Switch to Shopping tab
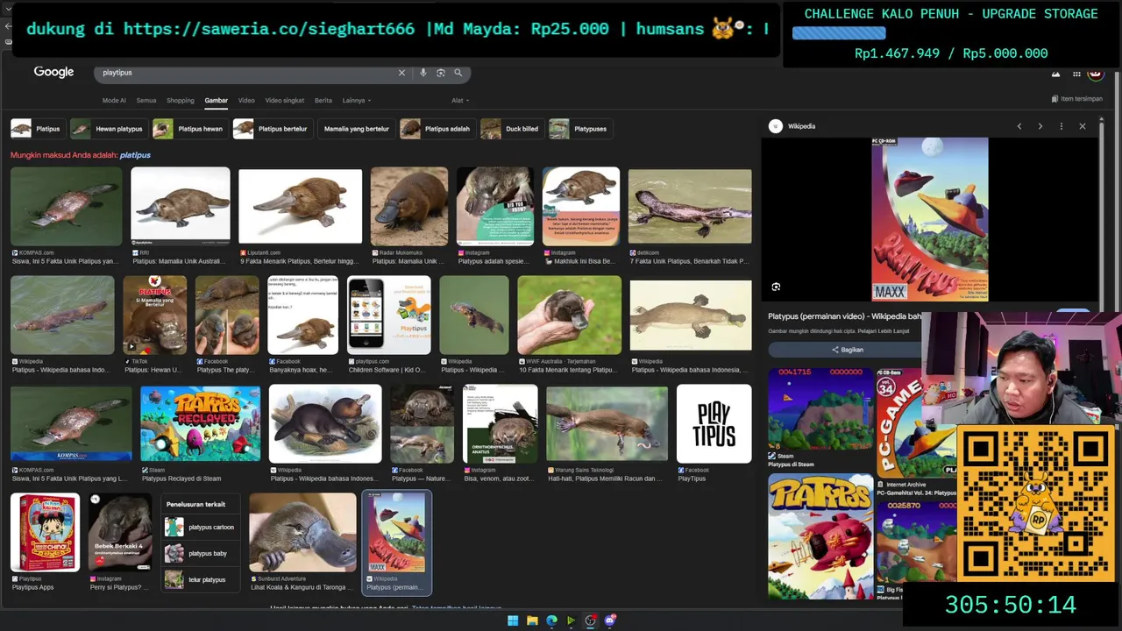The height and width of the screenshot is (631, 1122). click(x=181, y=101)
